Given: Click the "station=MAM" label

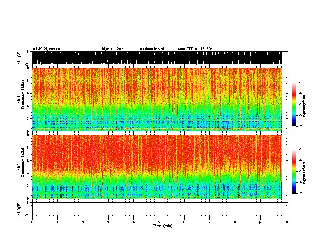Looking at the screenshot, I should pyautogui.click(x=152, y=49).
